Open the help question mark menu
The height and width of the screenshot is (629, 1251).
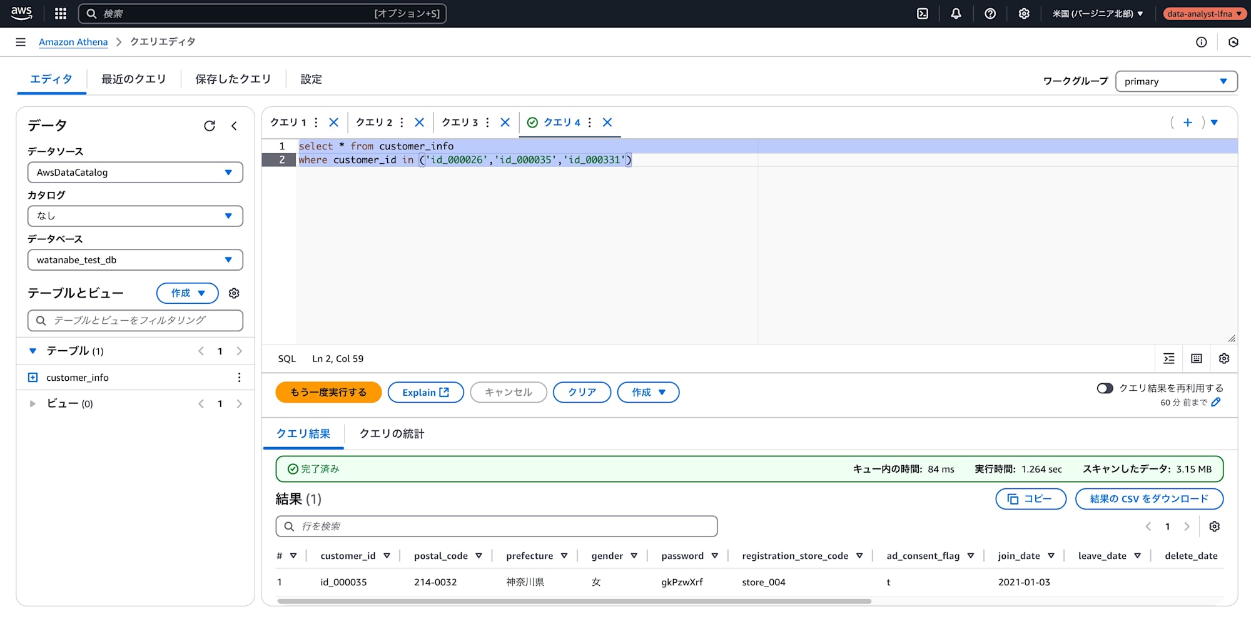coord(990,13)
